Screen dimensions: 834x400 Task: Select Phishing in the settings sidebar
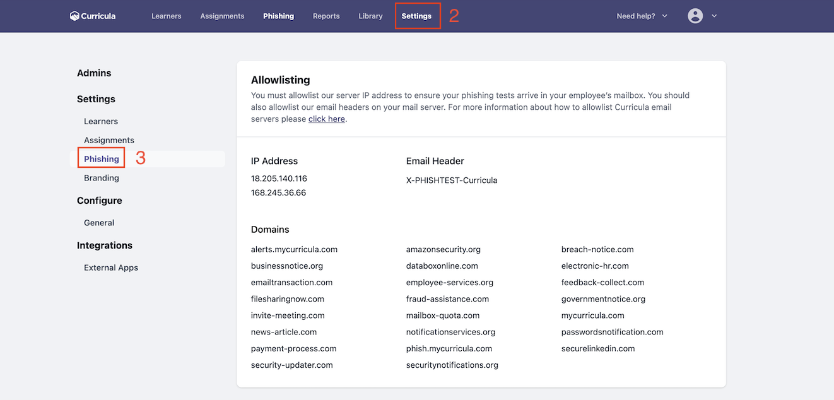[x=102, y=159]
